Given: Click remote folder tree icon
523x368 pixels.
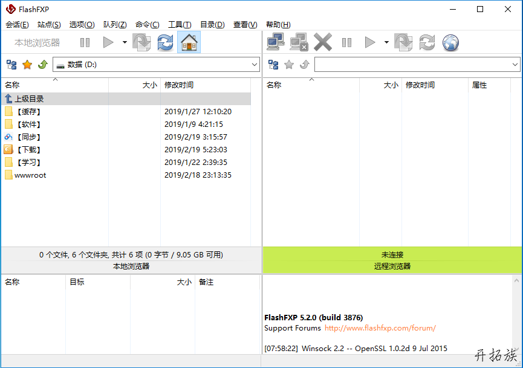Looking at the screenshot, I should coord(273,64).
